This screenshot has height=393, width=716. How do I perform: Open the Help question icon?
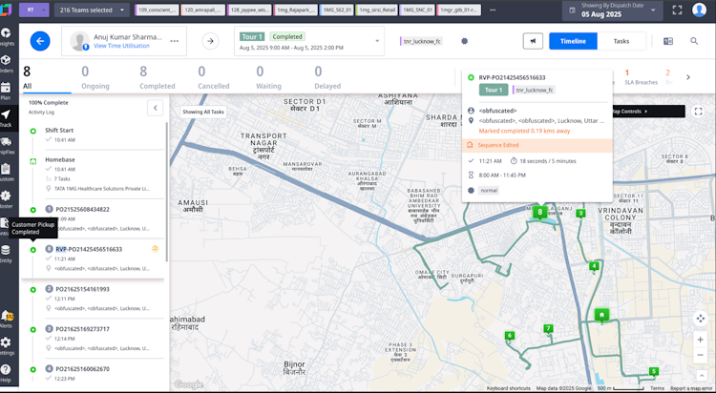pyautogui.click(x=6, y=372)
